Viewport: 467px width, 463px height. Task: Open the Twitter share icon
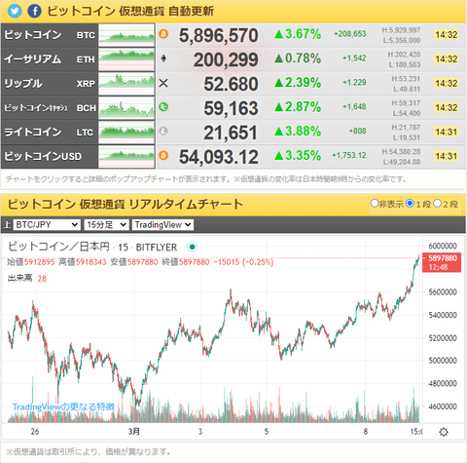[x=15, y=11]
